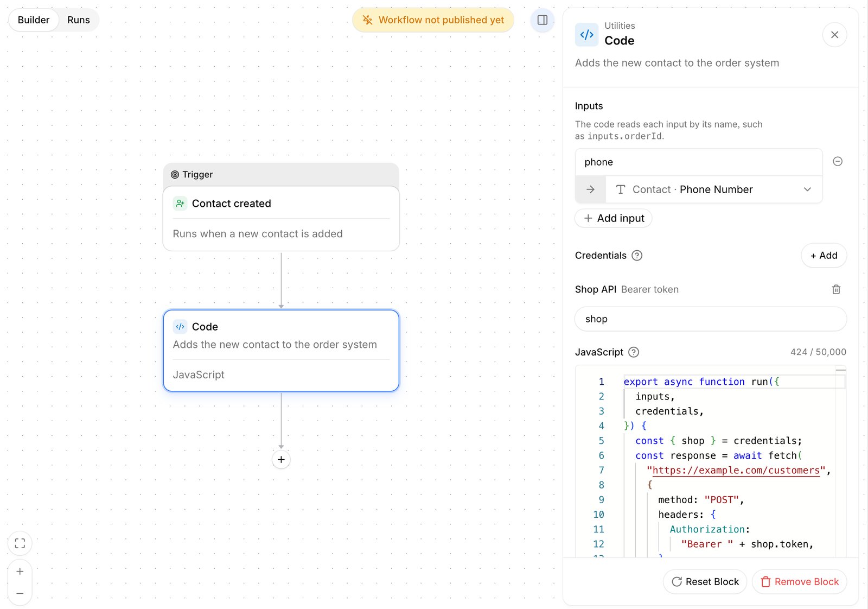Click the example.com/customers URL in code
Screen dimensions: 868x609
[736, 471]
